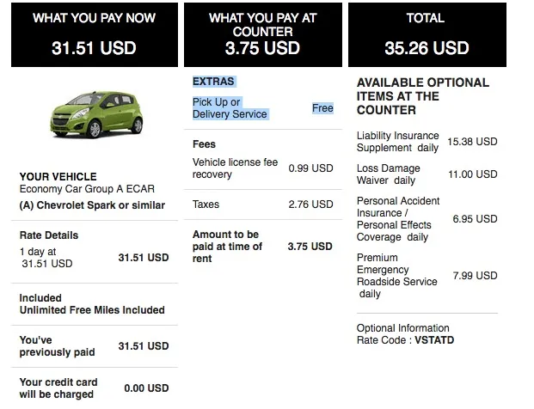This screenshot has width=534, height=409.
Task: Click Pick Up or Delivery Service text
Action: [x=230, y=108]
